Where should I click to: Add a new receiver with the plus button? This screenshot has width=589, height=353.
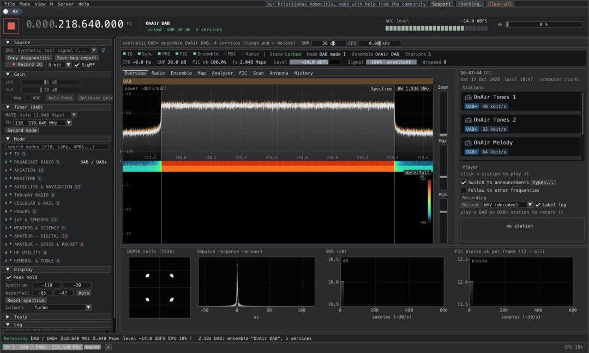pos(108,347)
